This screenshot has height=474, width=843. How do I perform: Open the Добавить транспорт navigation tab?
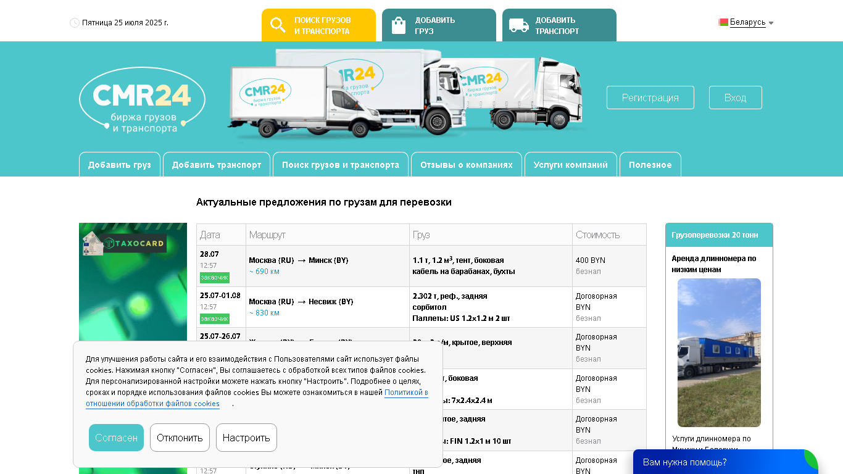217,165
